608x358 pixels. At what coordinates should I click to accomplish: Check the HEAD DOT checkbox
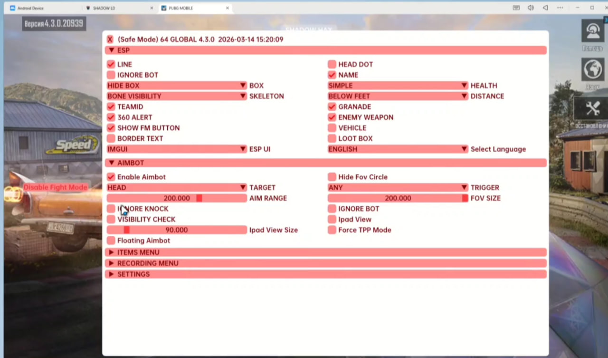pos(332,64)
